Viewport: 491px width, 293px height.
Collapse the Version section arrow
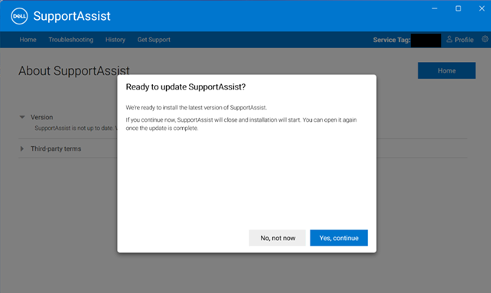tap(22, 117)
